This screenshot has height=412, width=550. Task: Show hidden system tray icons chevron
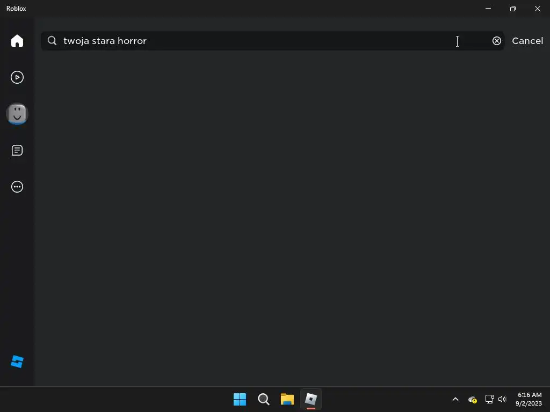click(455, 399)
